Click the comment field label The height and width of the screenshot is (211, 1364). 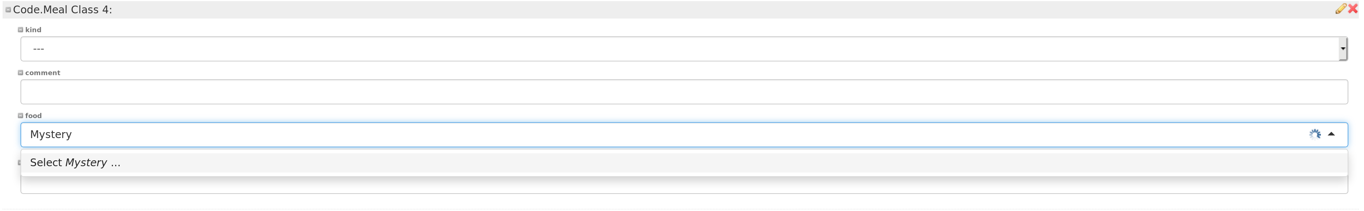(x=43, y=73)
